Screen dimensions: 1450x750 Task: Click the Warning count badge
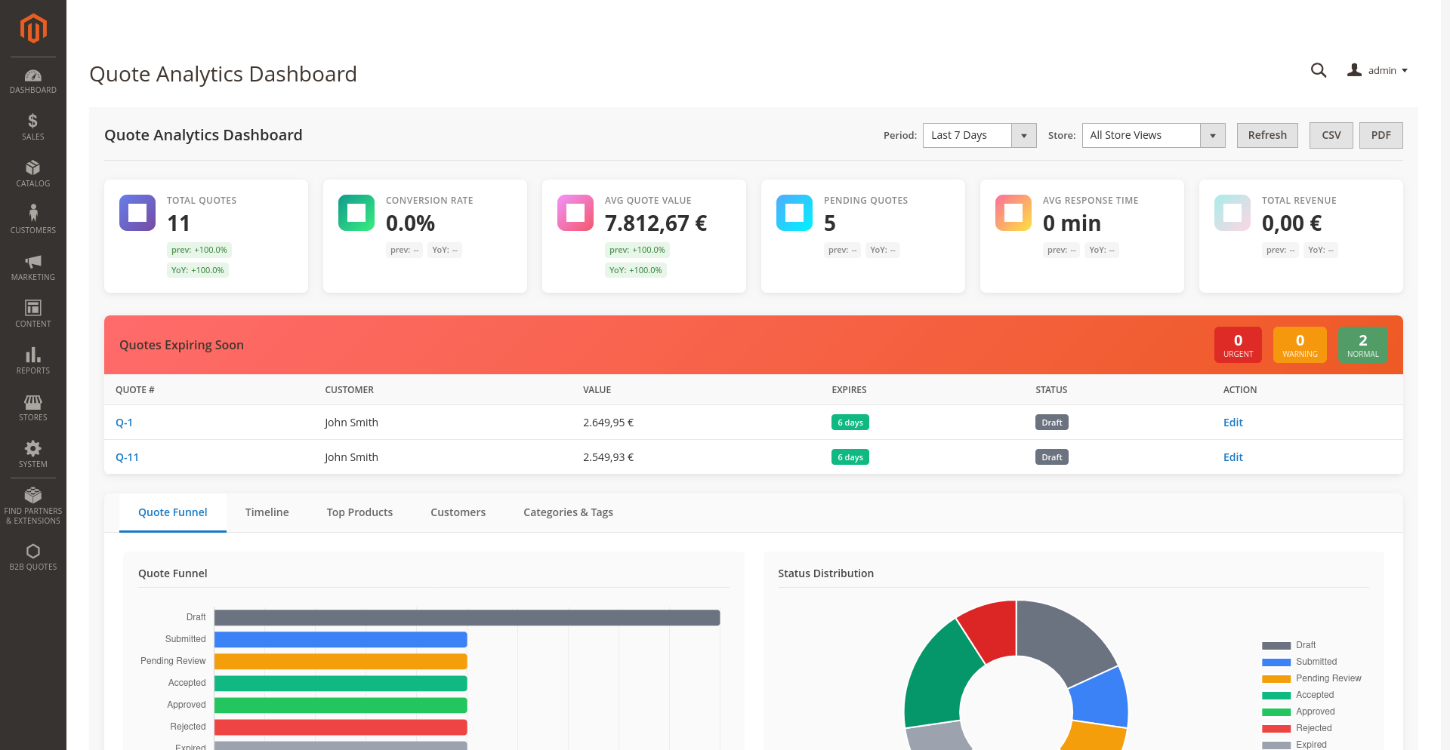pos(1300,345)
